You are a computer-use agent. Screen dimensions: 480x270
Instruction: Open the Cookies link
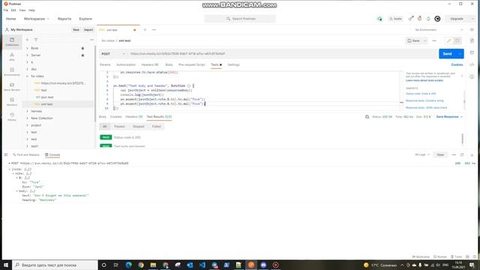(x=457, y=64)
